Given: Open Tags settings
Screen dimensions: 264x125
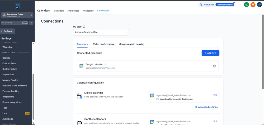Looking at the screenshot, I should click(5, 108).
